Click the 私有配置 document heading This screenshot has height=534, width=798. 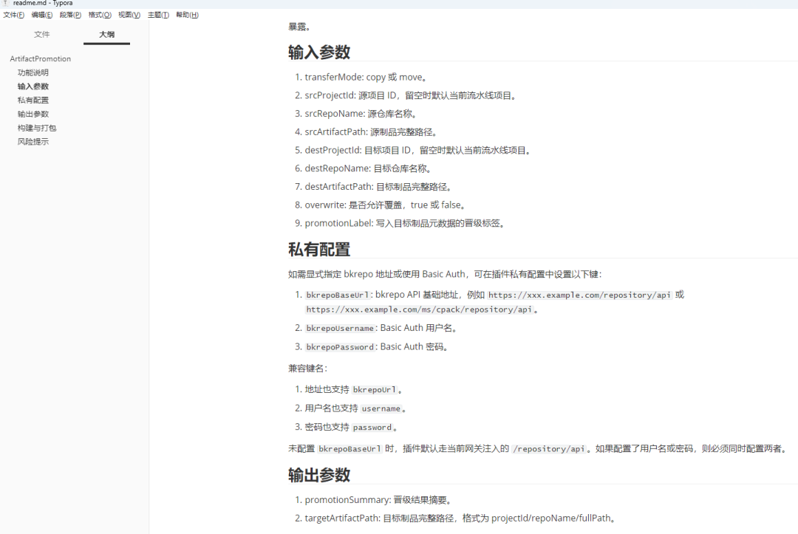tap(319, 249)
